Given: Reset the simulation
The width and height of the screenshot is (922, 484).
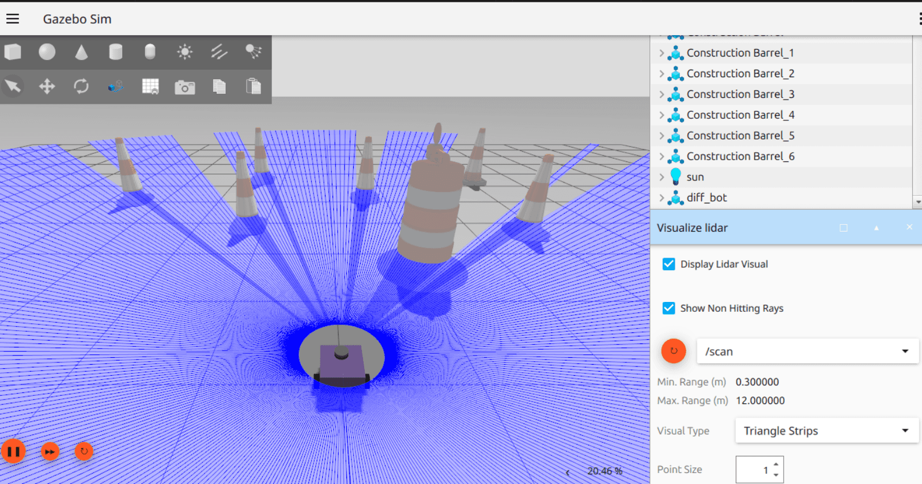Looking at the screenshot, I should point(84,451).
